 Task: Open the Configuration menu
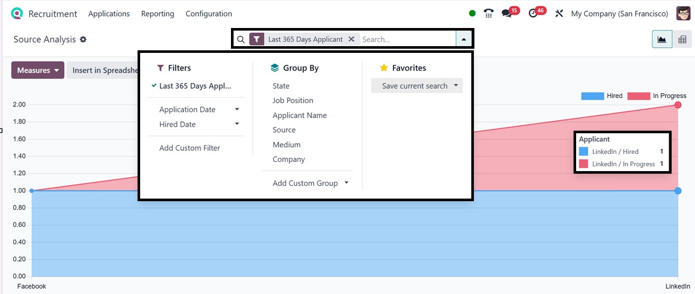209,13
